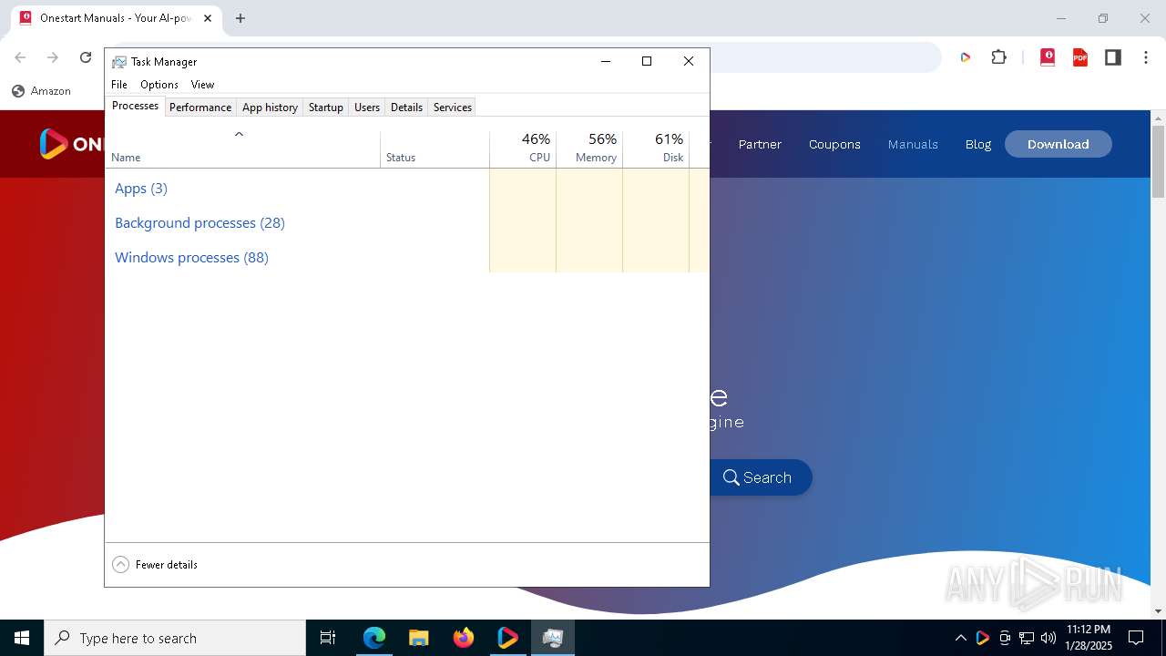Click the browser Forward arrow
The width and height of the screenshot is (1166, 656).
click(53, 57)
